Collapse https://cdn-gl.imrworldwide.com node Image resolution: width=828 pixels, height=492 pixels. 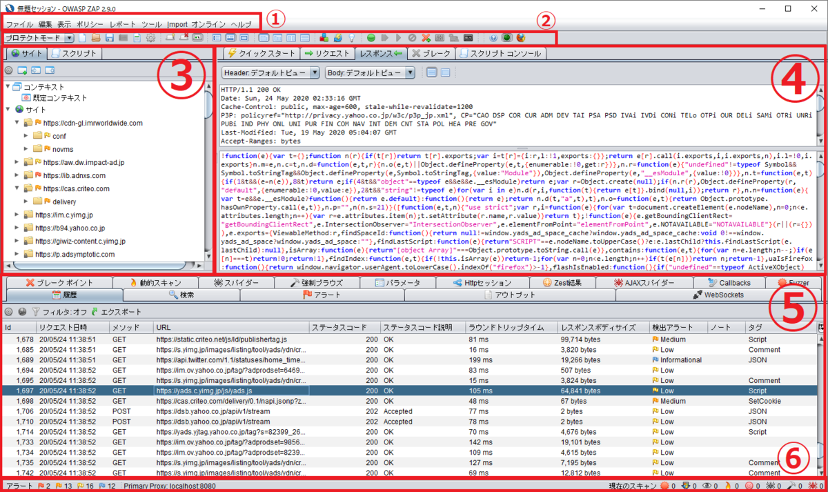pyautogui.click(x=17, y=123)
